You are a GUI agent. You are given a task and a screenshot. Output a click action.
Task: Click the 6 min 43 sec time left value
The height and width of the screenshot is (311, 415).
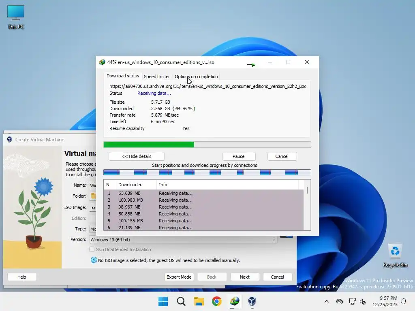(163, 121)
